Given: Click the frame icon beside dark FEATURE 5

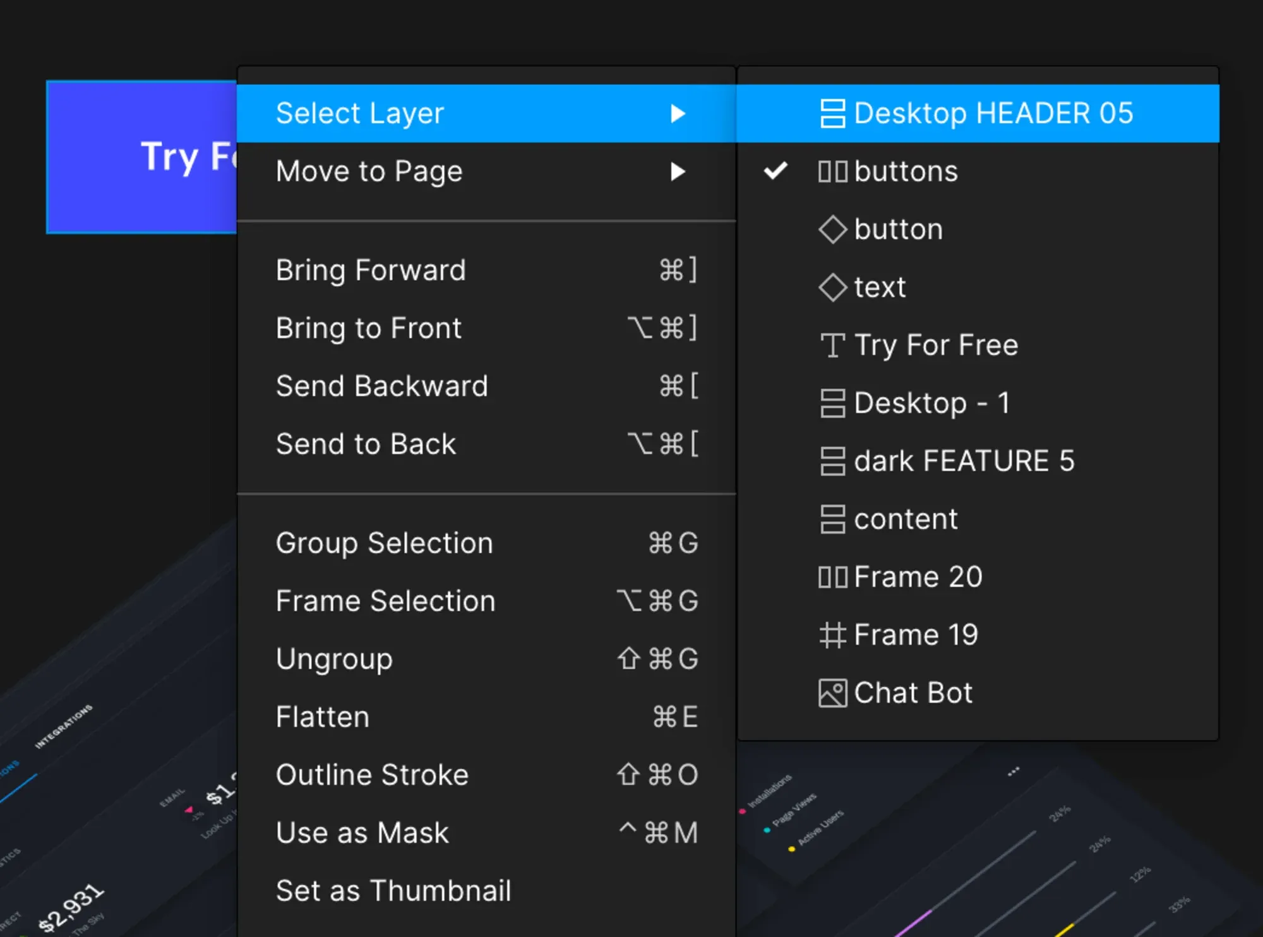Looking at the screenshot, I should (x=832, y=462).
